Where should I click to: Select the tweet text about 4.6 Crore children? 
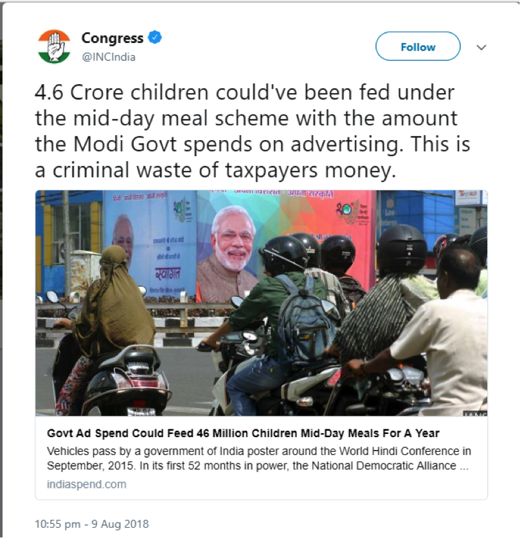[253, 131]
